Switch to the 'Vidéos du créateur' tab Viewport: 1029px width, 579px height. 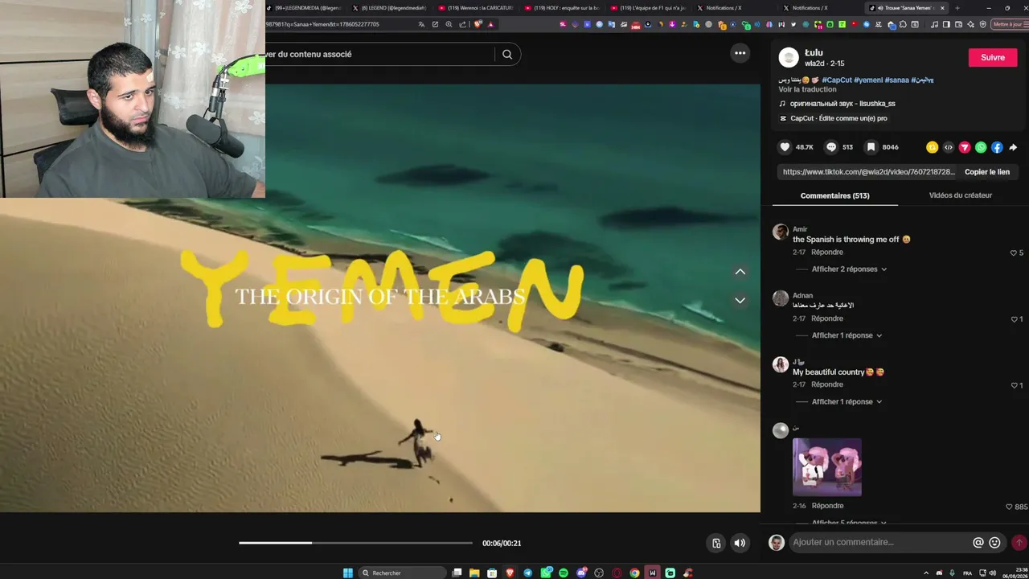pyautogui.click(x=961, y=195)
